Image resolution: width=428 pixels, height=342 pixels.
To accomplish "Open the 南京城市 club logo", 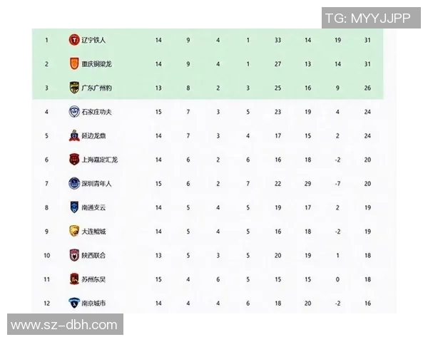I will click(x=73, y=303).
